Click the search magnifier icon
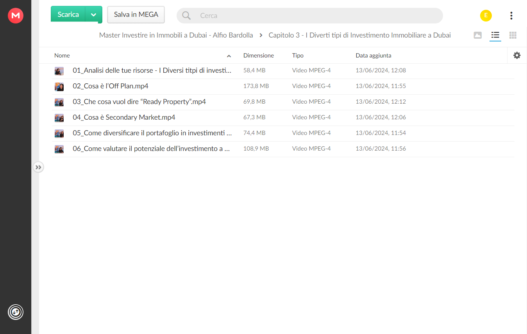The image size is (527, 334). (186, 16)
